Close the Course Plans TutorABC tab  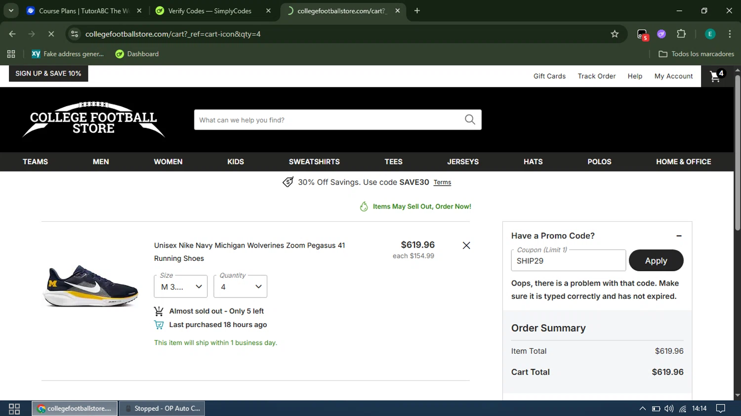pos(139,10)
